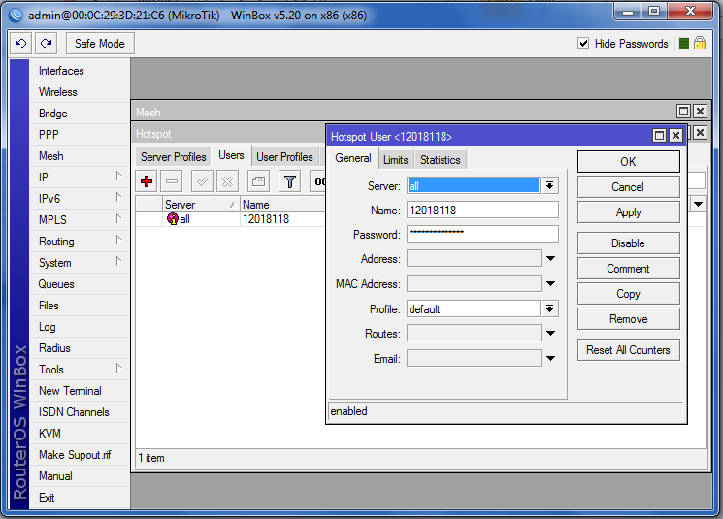Open the Server Profiles tab
723x519 pixels.
point(174,157)
